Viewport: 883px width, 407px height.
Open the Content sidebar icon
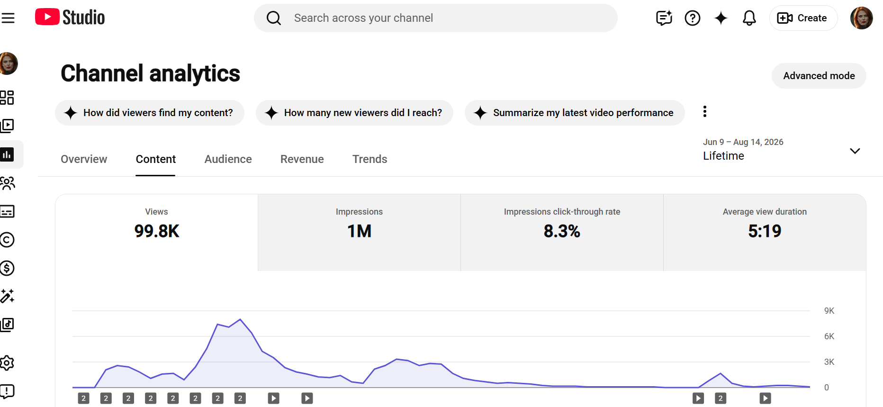(x=7, y=126)
